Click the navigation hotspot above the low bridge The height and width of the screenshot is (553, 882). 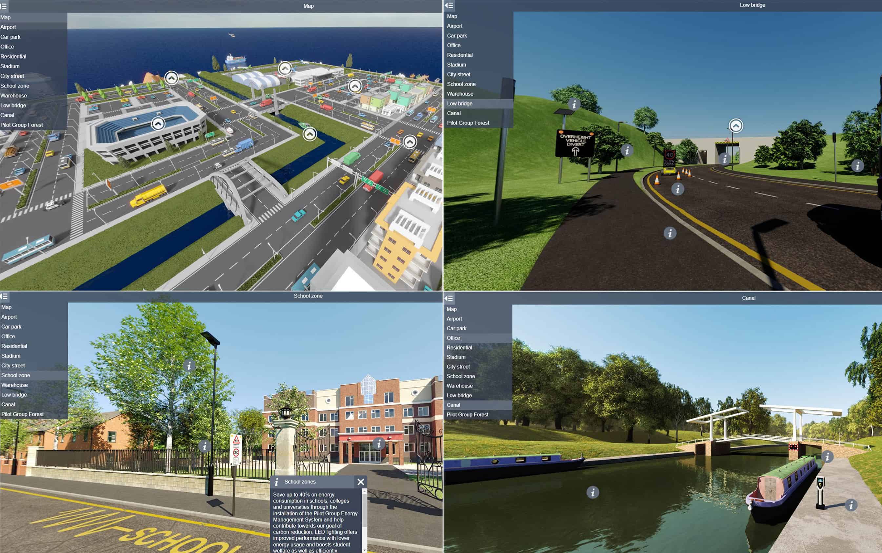pyautogui.click(x=736, y=126)
